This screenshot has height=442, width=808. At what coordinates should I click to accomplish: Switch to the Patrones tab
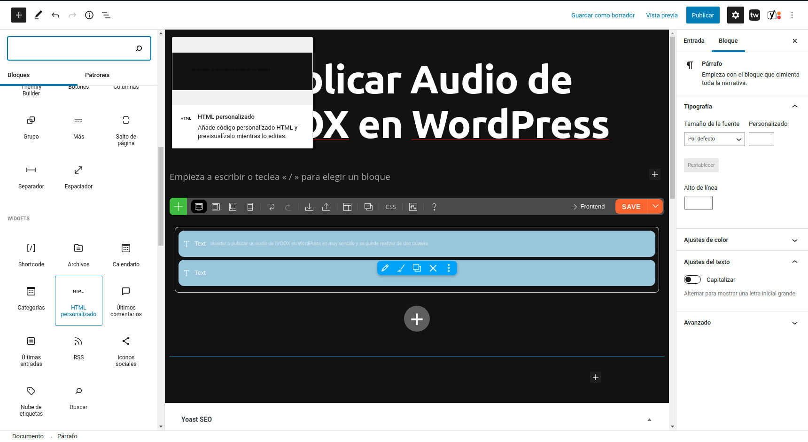click(x=97, y=75)
